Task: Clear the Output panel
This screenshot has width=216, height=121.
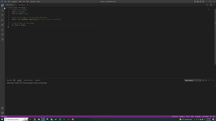Action: (203, 80)
